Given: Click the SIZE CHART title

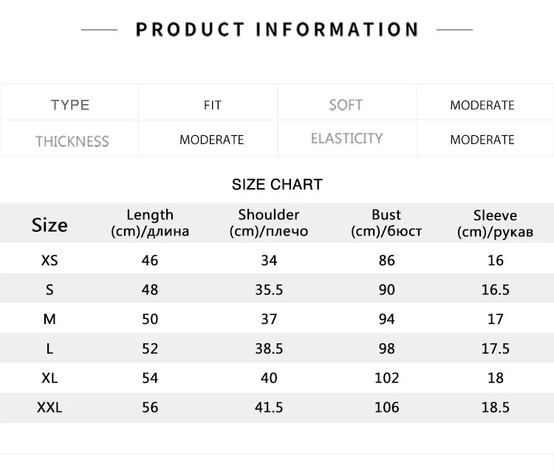Looking at the screenshot, I should (277, 185).
